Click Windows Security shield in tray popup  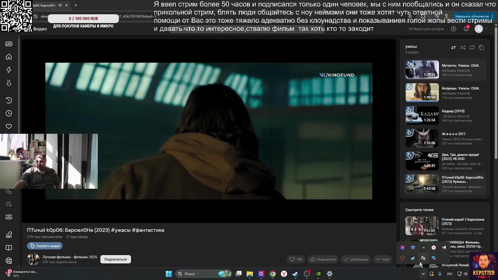click(434, 258)
